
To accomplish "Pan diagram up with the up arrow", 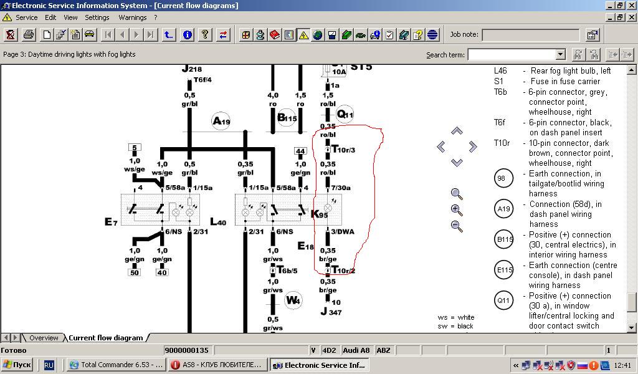I will click(x=457, y=131).
